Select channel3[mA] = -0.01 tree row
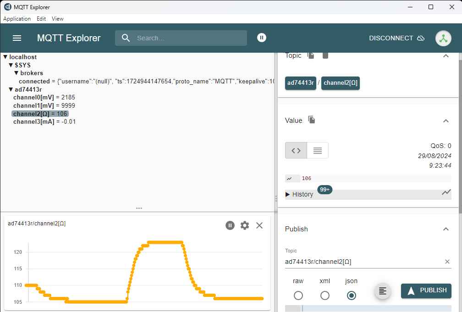 (44, 122)
